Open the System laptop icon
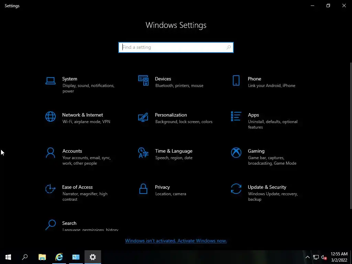 50,80
